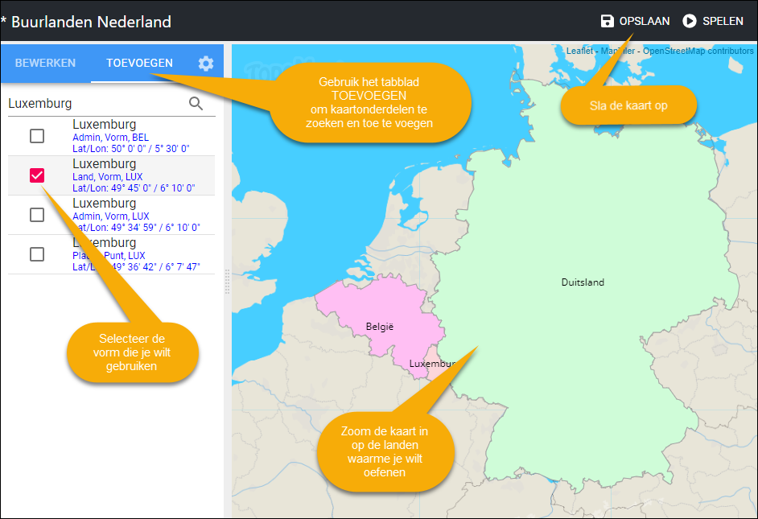
Task: Click the save disk icon
Action: tap(608, 22)
